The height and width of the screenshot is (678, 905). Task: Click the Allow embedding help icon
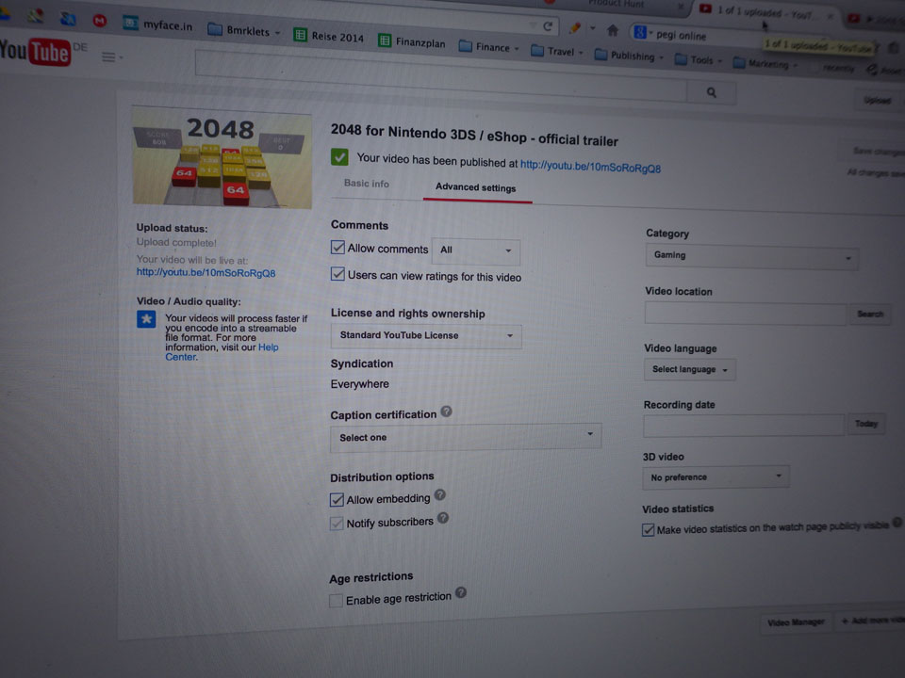(439, 495)
